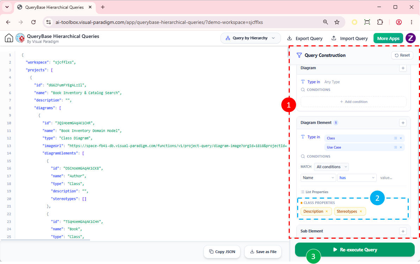Click the Any Type placeholder
Screen dimensions: 420x264
(332, 82)
